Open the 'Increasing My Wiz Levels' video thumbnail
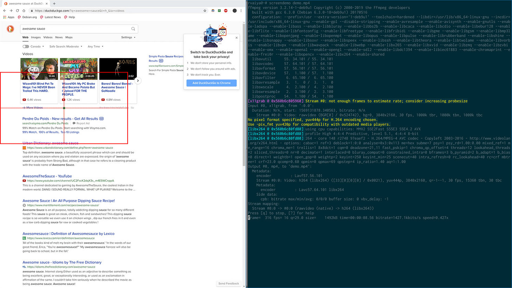The image size is (512, 288). click(78, 69)
